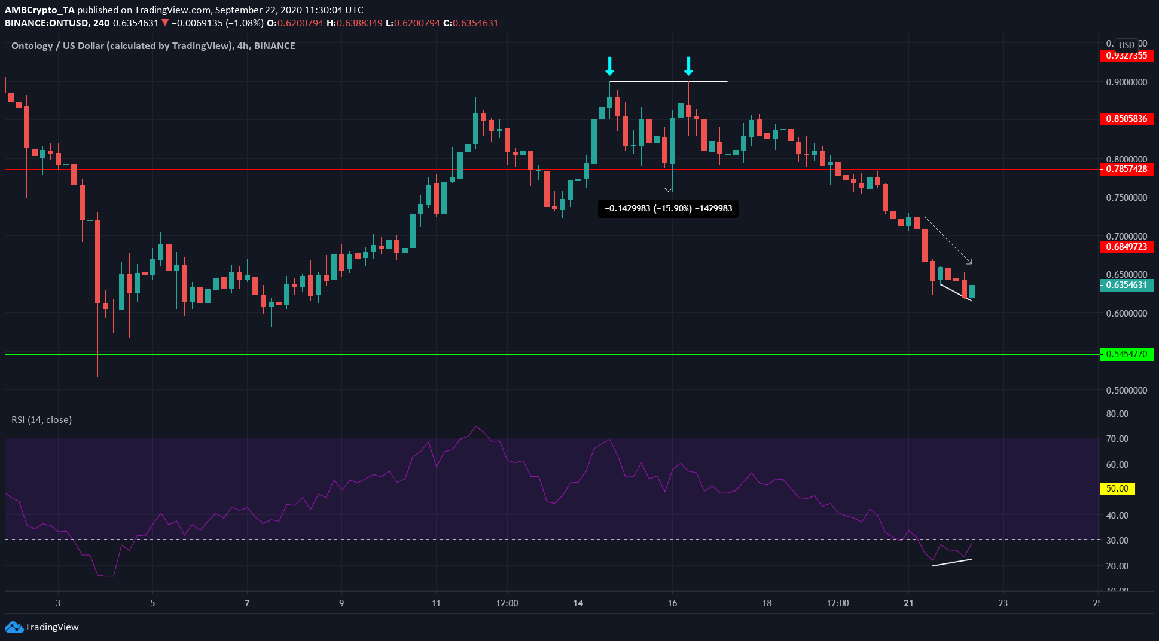The width and height of the screenshot is (1159, 641).
Task: Click the RSI (14, close) indicator title
Action: coord(42,420)
